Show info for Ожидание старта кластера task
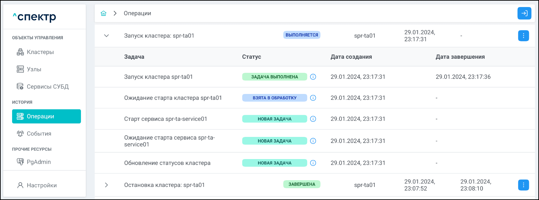 (x=313, y=98)
